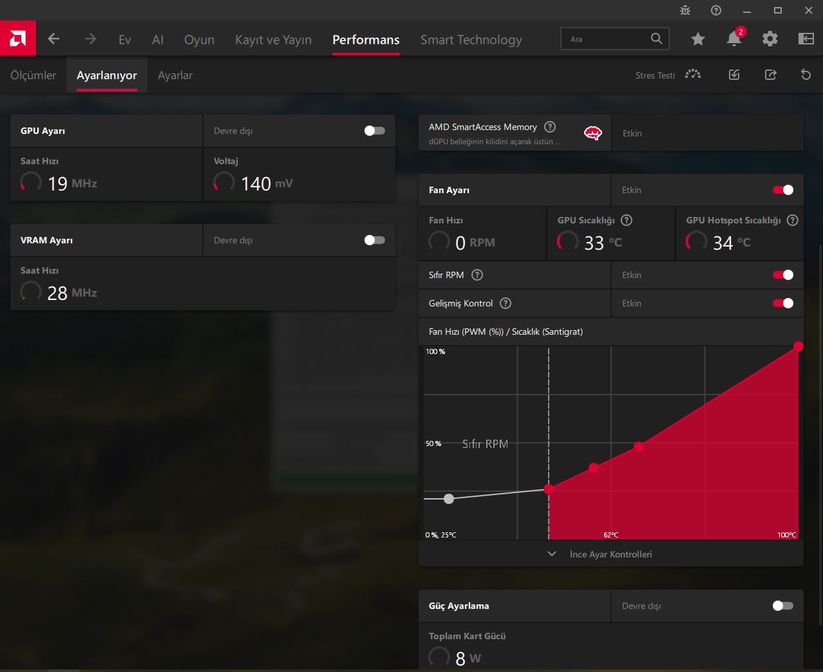Image resolution: width=823 pixels, height=672 pixels.
Task: Open the settings gear icon
Action: pyautogui.click(x=770, y=39)
